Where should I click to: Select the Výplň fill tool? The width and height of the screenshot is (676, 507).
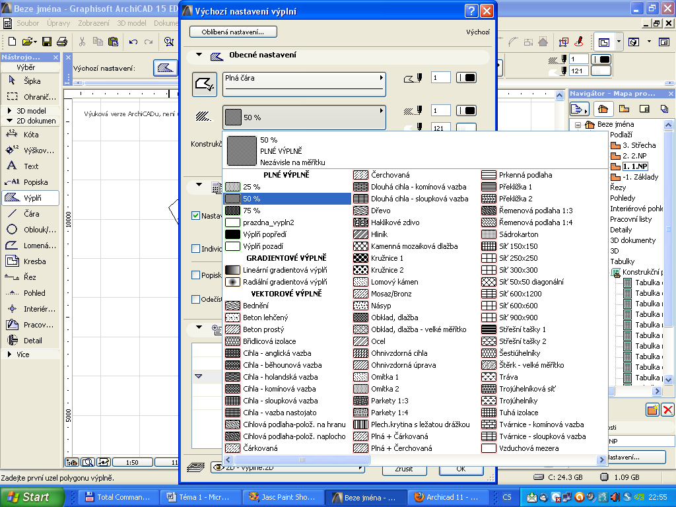coord(30,198)
